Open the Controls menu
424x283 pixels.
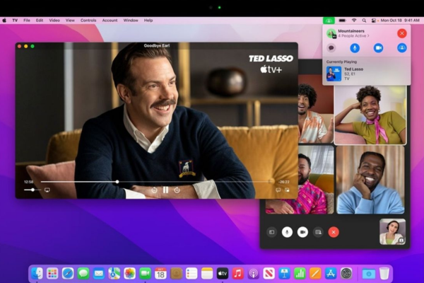88,21
